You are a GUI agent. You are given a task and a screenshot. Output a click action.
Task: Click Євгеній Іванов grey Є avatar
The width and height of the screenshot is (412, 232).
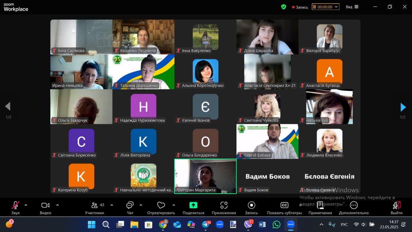pos(205,106)
